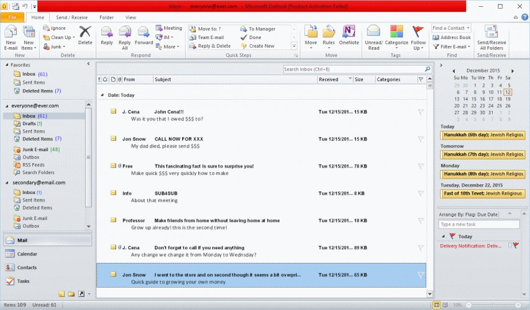Forward the selected message
The image size is (530, 310).
144,35
